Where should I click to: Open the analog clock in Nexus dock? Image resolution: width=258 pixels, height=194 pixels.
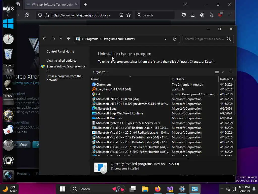8,39
